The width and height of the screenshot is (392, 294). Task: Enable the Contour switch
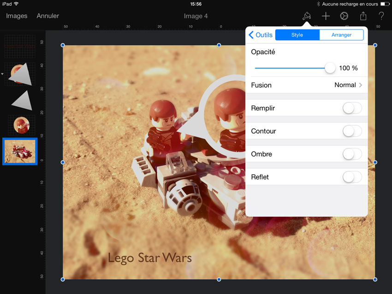[x=352, y=131]
